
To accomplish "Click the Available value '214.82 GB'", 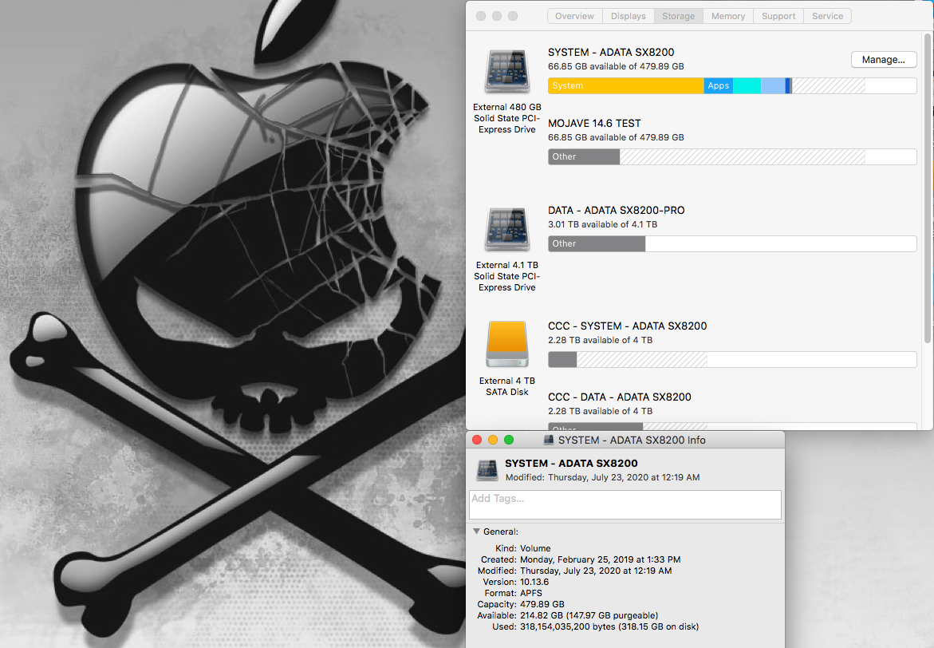I will tap(542, 615).
